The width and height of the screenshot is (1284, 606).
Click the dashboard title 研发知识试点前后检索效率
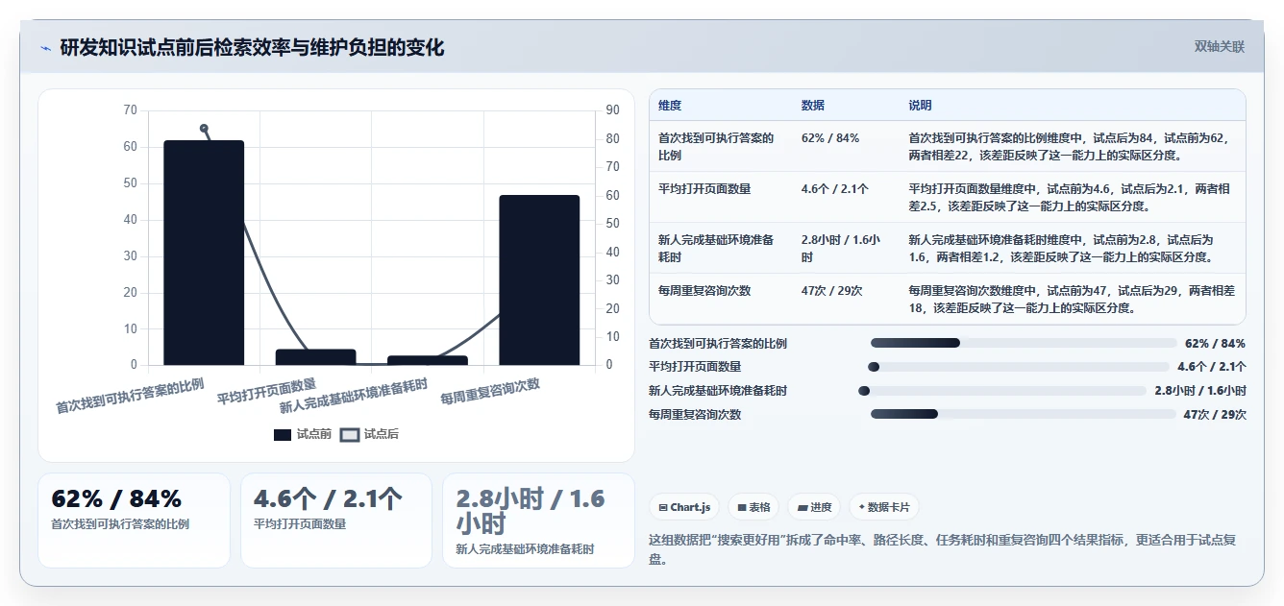[x=252, y=48]
